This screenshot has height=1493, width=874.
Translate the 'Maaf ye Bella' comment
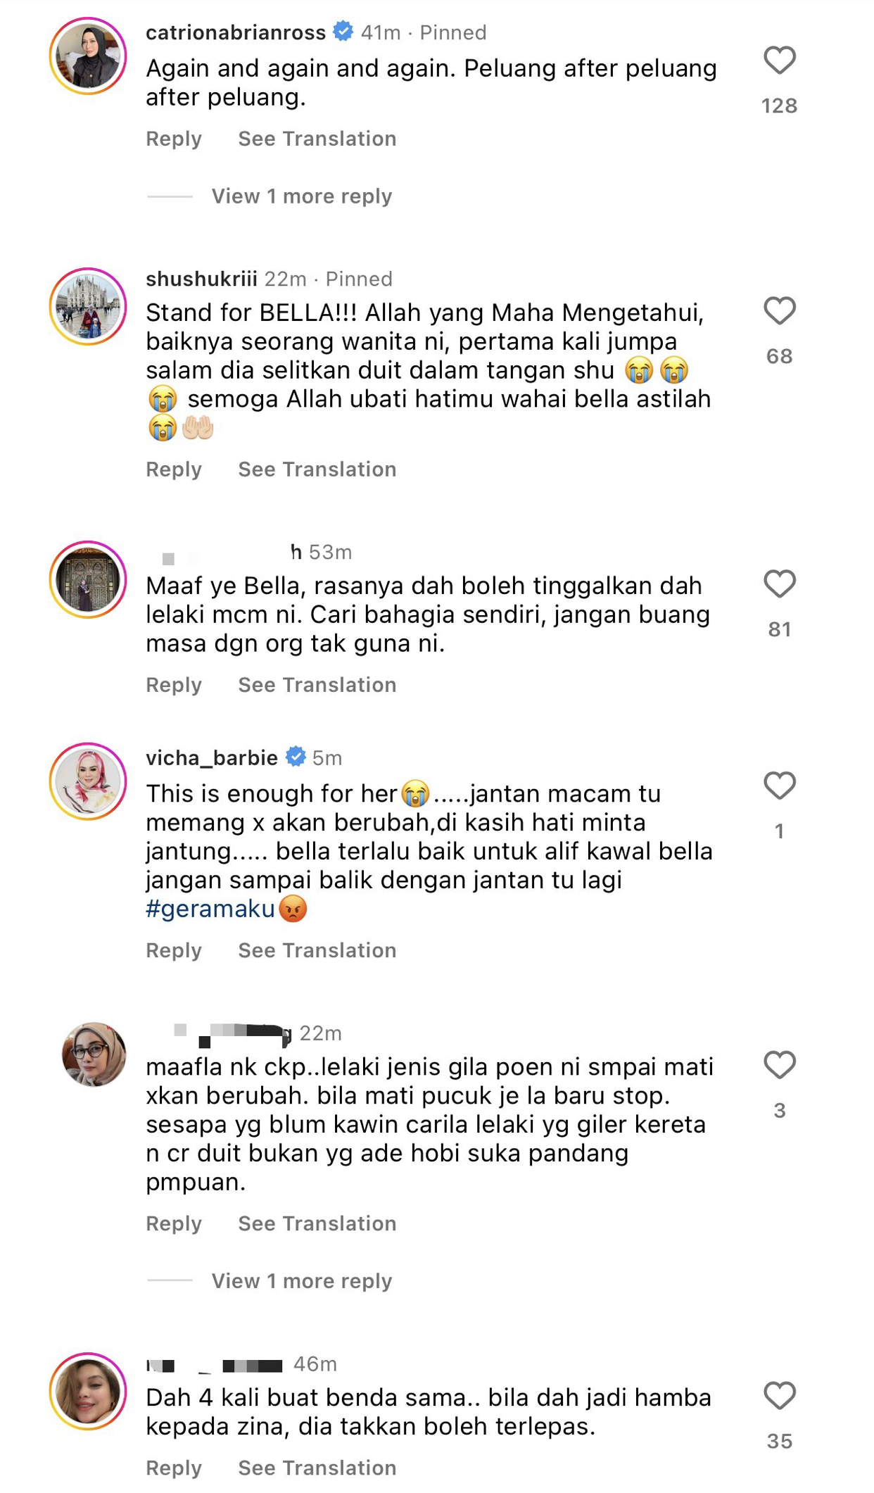(317, 685)
